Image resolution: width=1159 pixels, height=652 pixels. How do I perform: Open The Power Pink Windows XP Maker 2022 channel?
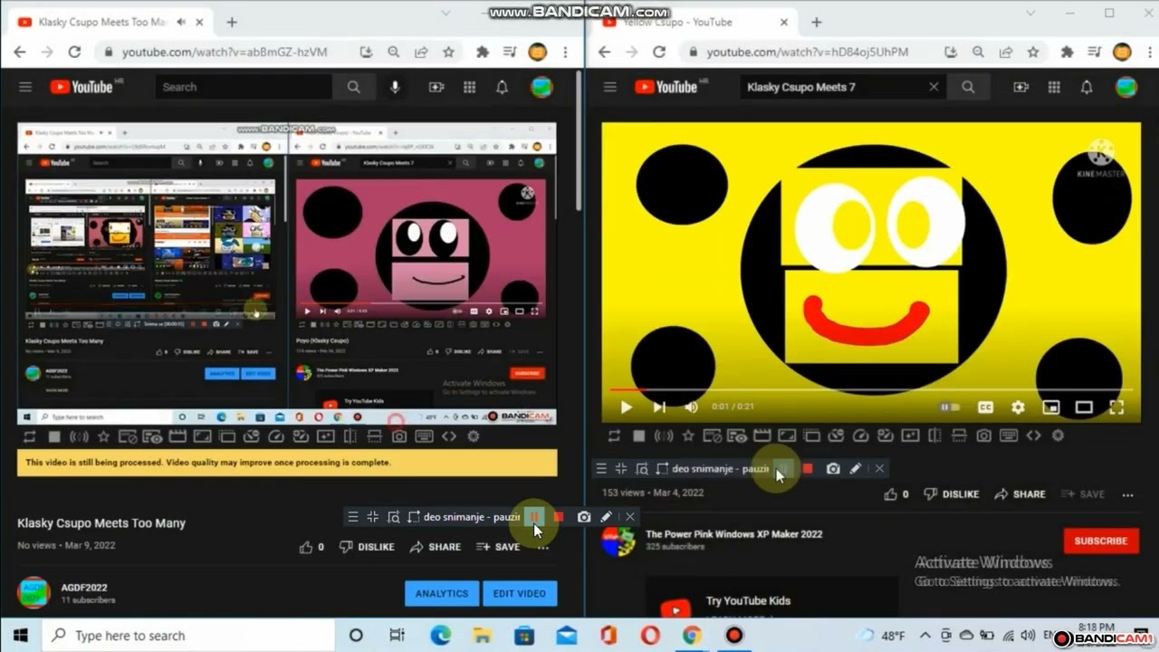click(734, 534)
